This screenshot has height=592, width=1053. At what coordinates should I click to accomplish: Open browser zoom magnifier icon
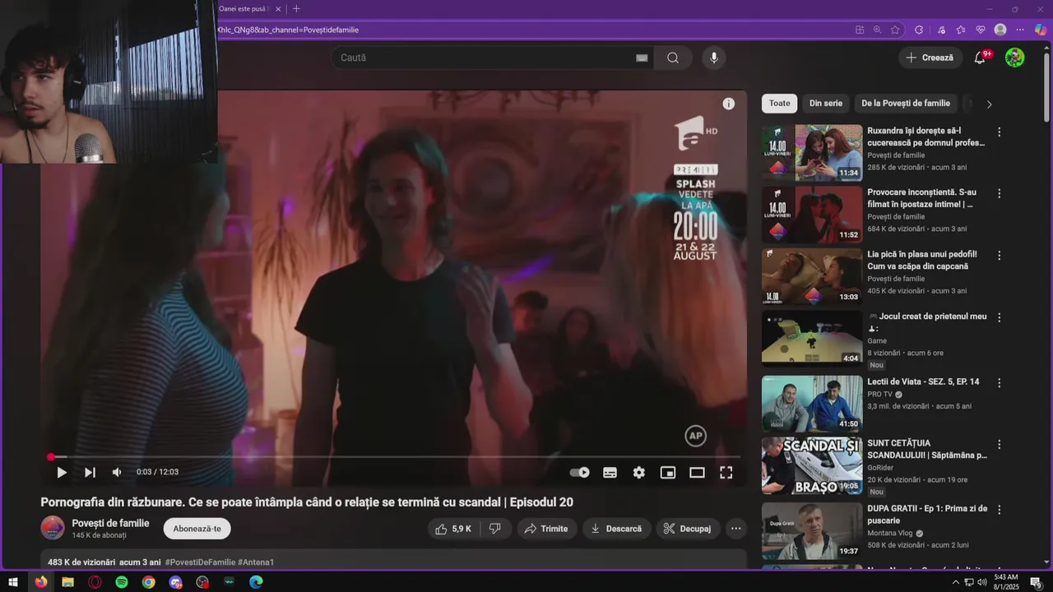point(877,30)
